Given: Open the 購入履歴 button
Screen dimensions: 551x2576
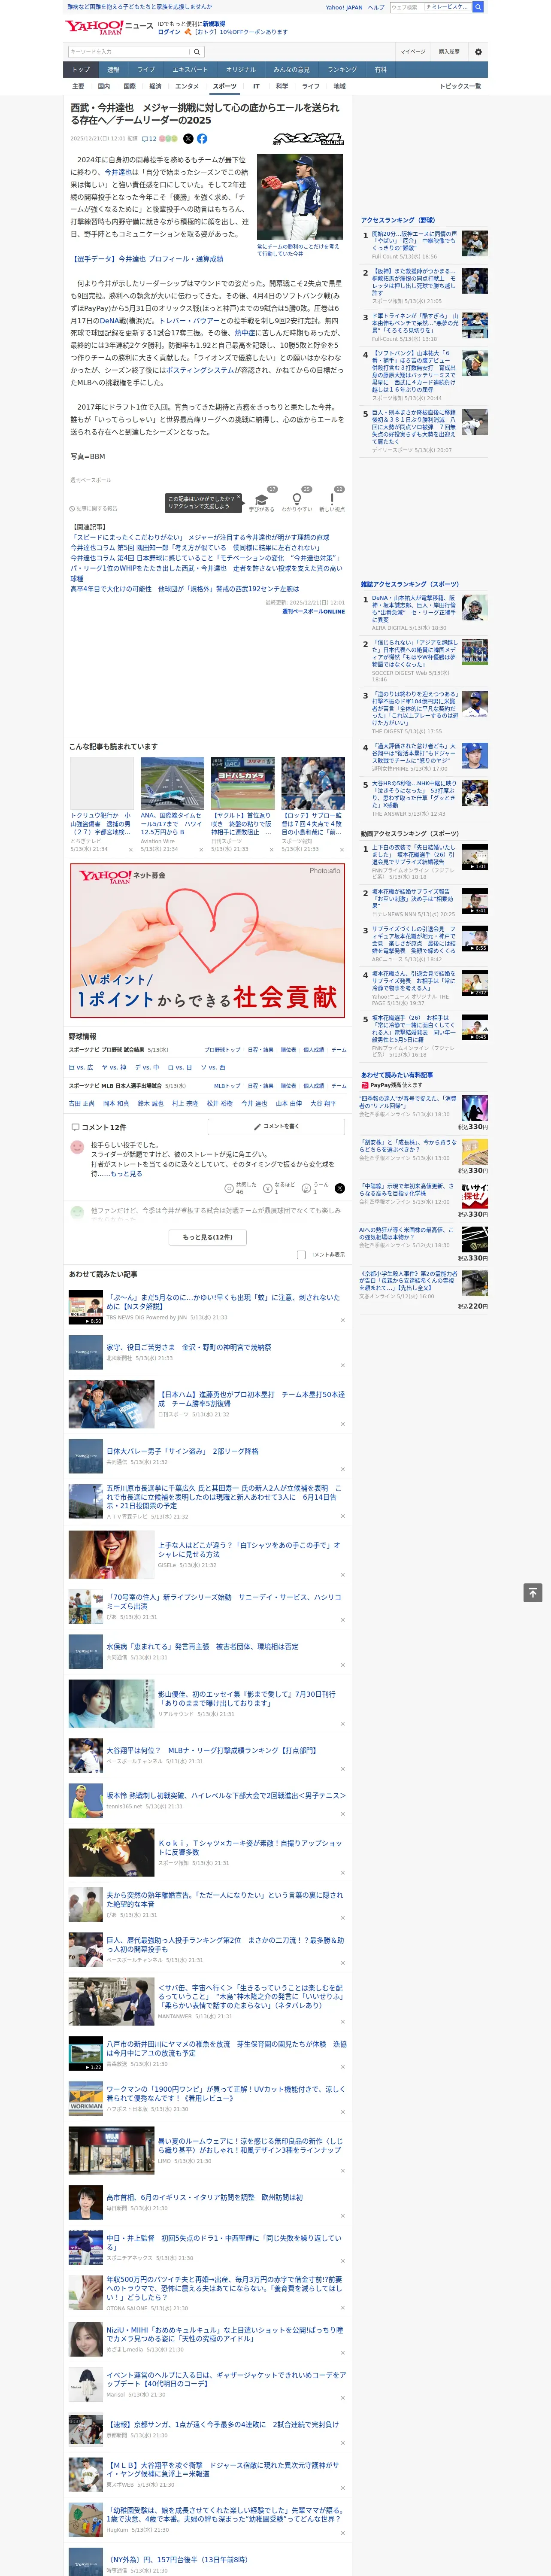Looking at the screenshot, I should [449, 52].
